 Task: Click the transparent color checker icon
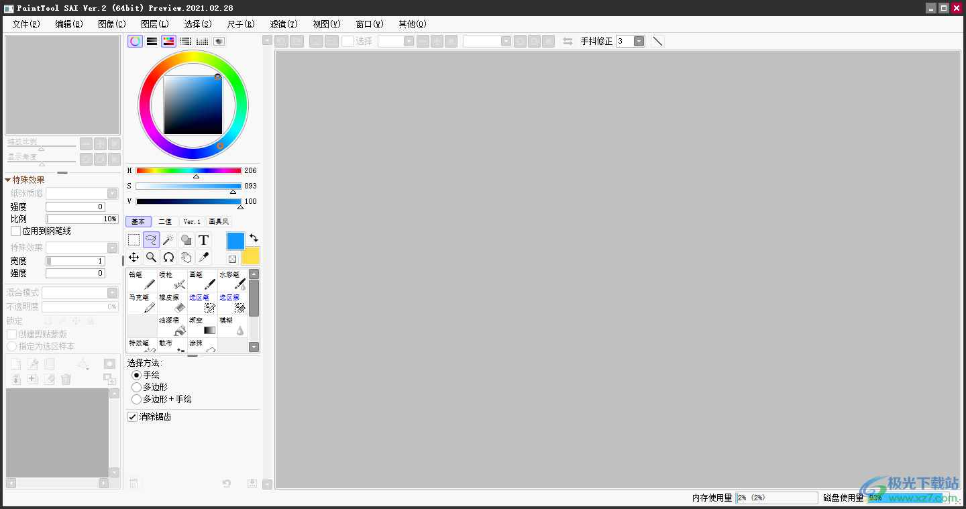pos(232,259)
